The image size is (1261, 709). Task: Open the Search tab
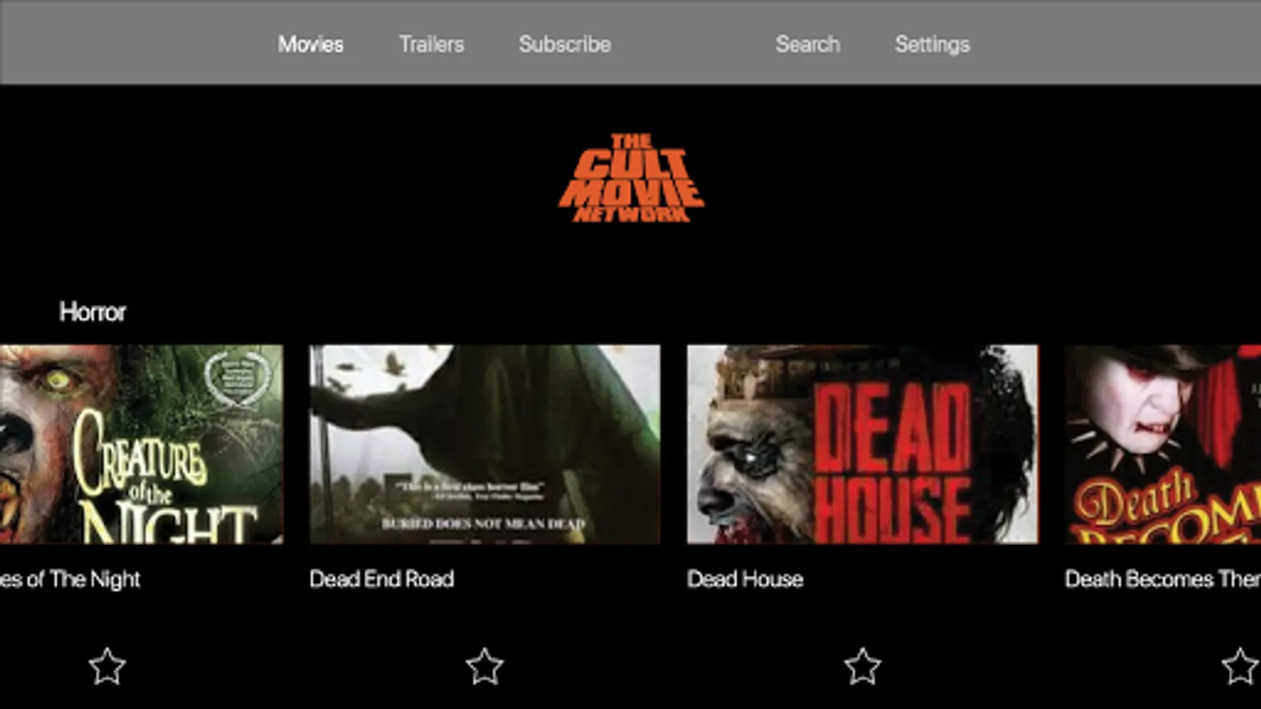807,44
